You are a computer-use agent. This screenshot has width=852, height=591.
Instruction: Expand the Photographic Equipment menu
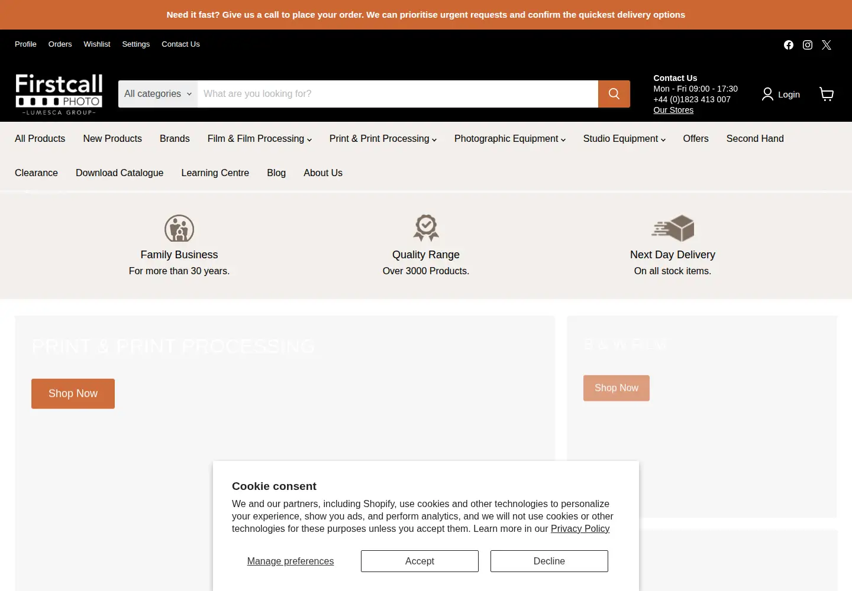click(510, 139)
